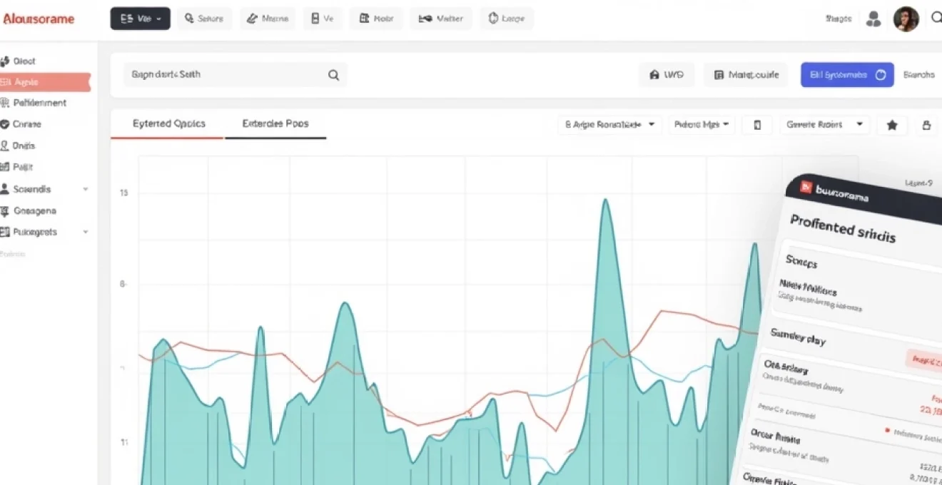The image size is (942, 485).
Task: Open the dark 'Vie' dropdown in top bar
Action: click(x=140, y=19)
